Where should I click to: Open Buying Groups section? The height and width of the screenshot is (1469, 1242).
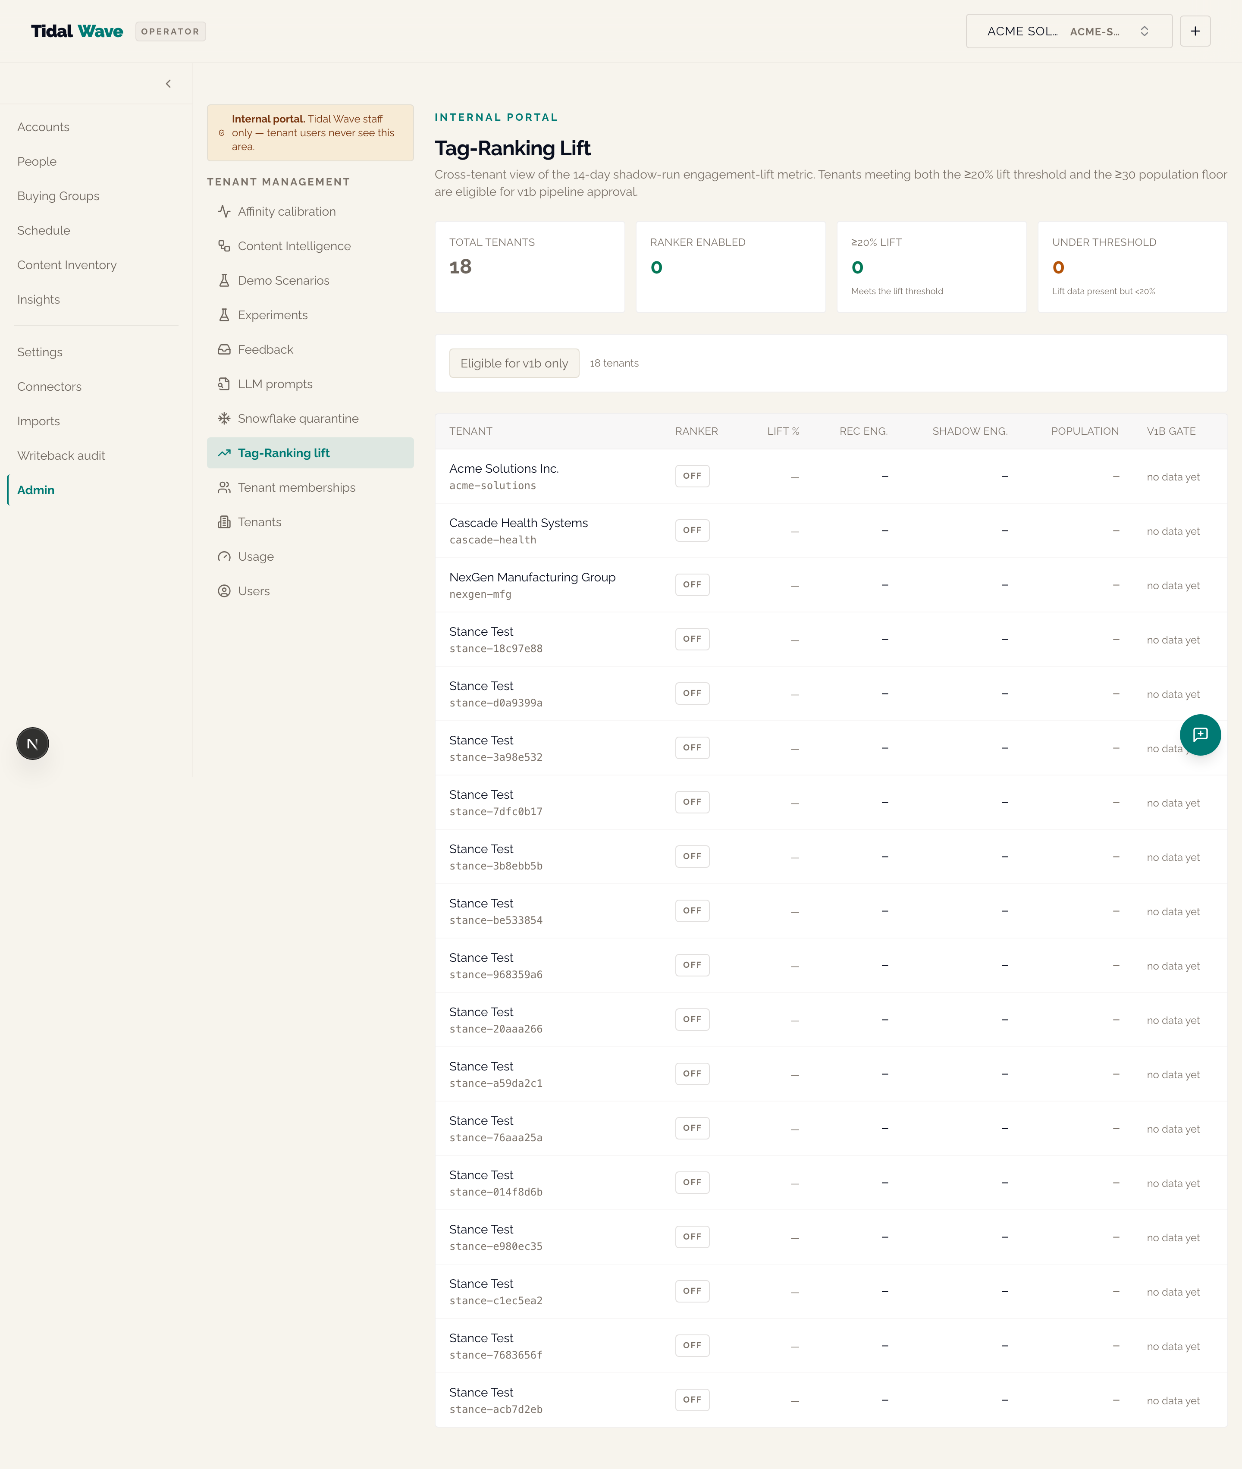58,196
